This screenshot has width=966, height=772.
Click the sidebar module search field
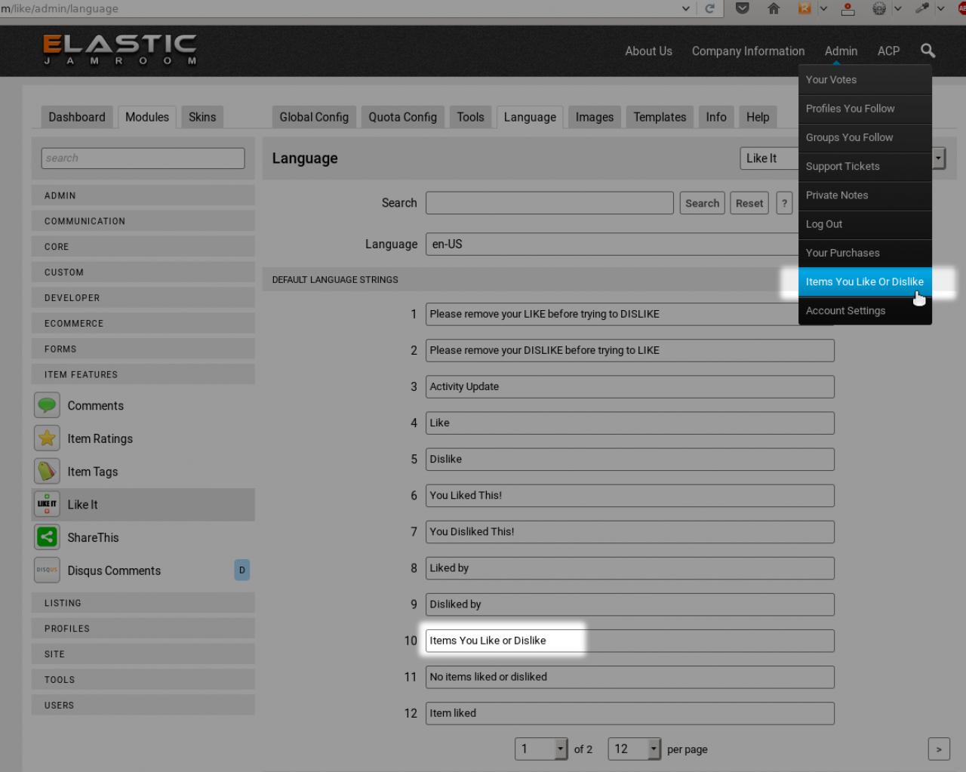(143, 158)
